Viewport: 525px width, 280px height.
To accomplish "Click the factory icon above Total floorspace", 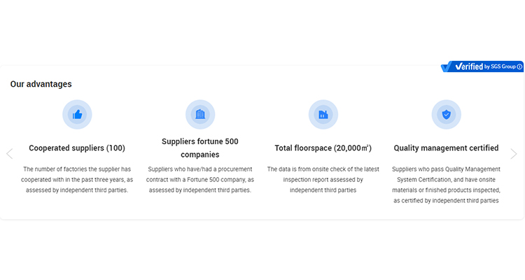I will coord(323,114).
